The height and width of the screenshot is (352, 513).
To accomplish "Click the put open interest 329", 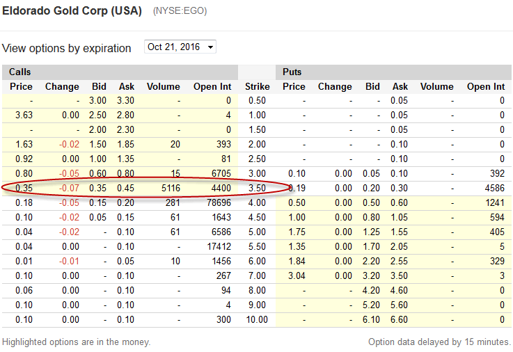I will [x=497, y=262].
